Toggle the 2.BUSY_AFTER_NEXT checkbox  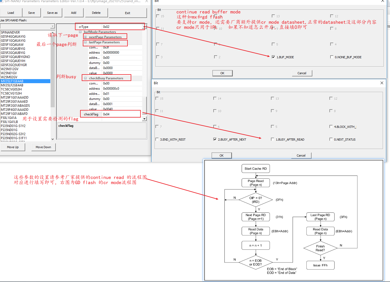(215, 140)
